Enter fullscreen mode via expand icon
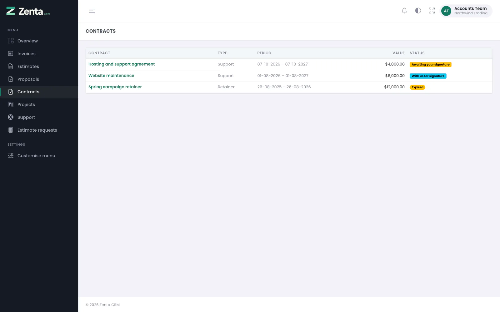Screen dimensions: 500x312 [432, 11]
